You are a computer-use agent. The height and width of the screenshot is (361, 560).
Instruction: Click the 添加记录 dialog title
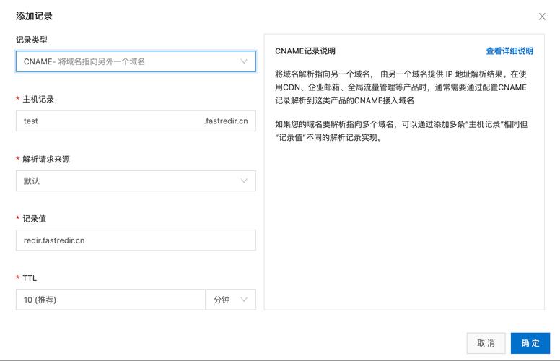tap(34, 16)
